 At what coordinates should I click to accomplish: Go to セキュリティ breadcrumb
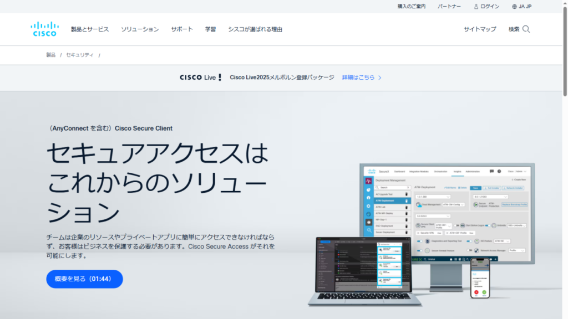click(x=80, y=55)
